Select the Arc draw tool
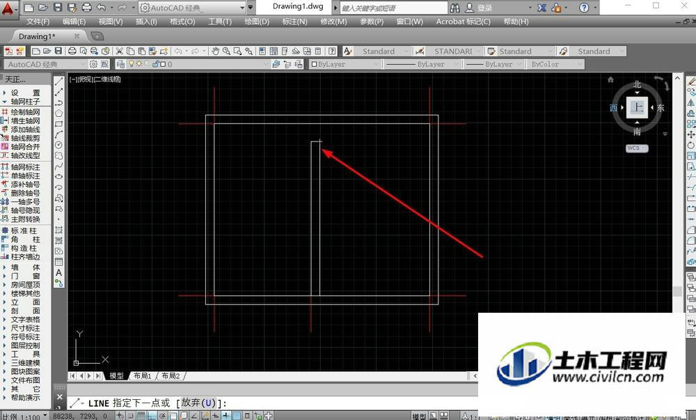 [x=58, y=134]
